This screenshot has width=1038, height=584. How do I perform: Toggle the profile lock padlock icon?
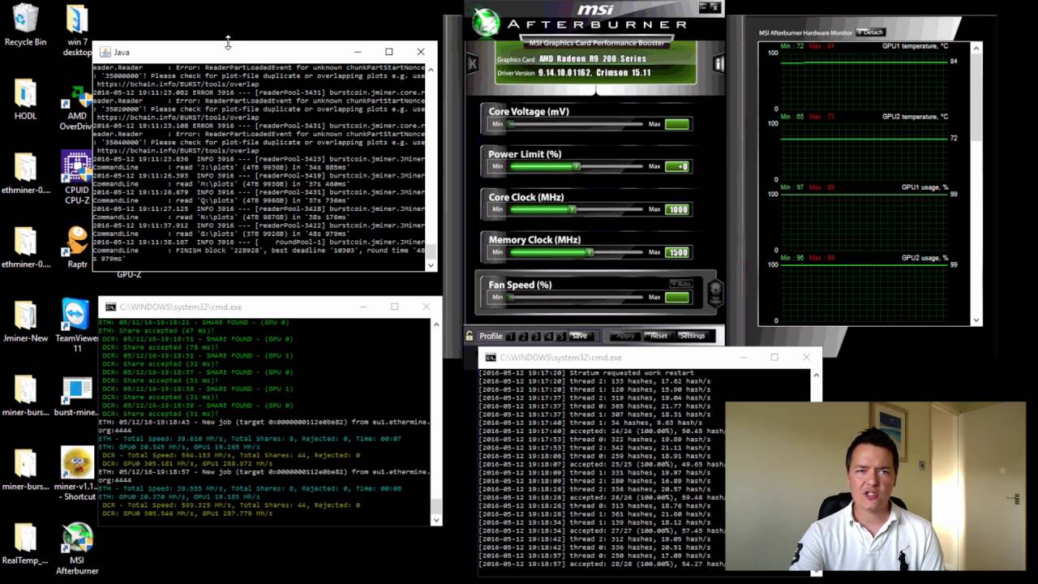[x=470, y=336]
